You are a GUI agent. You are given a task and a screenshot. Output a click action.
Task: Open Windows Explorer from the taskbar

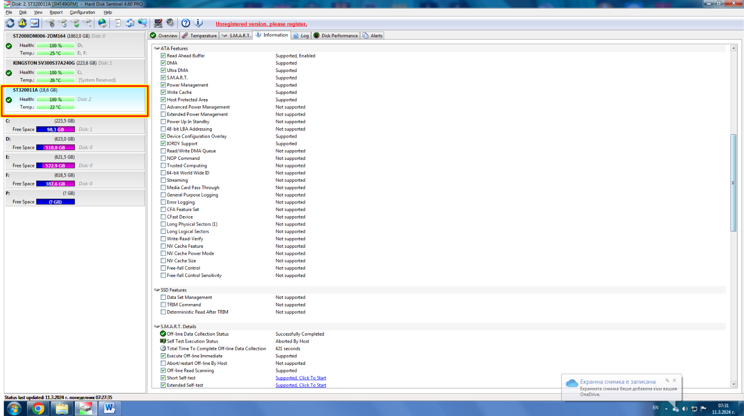click(x=62, y=409)
